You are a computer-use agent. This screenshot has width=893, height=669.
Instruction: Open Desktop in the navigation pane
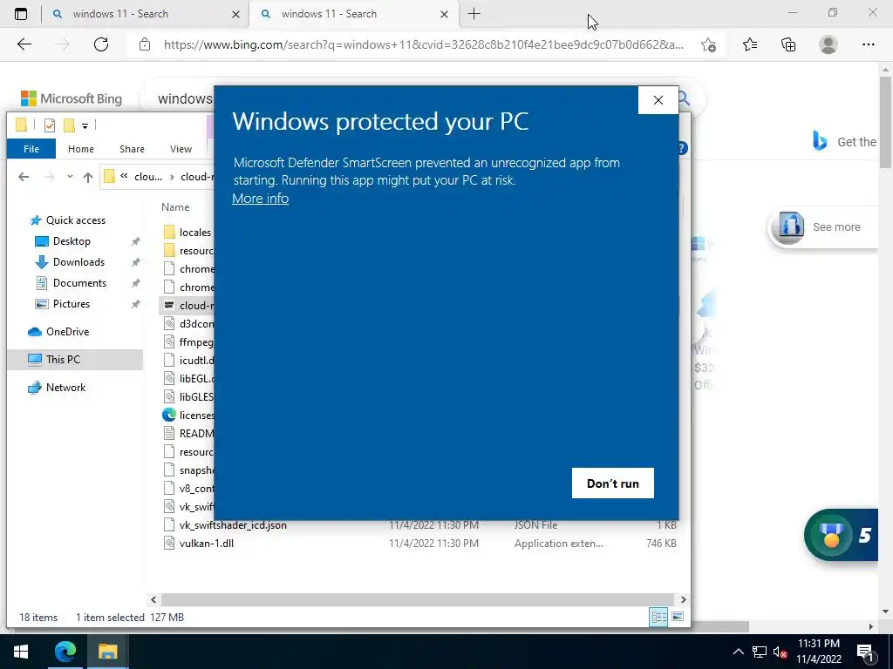click(x=72, y=241)
